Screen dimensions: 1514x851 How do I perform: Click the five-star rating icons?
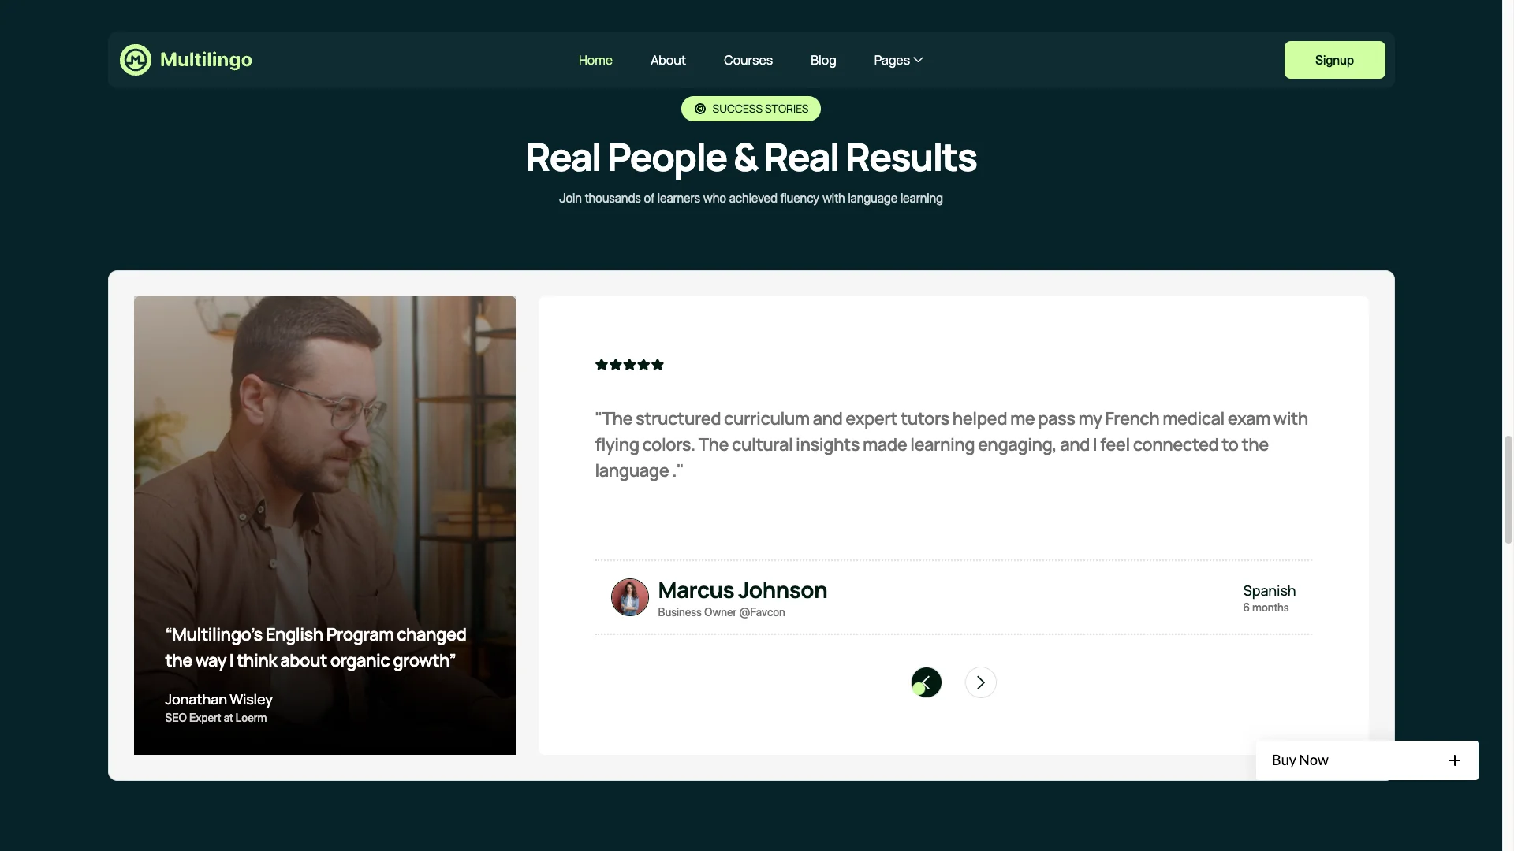629,364
